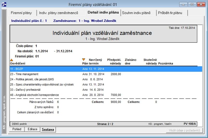This screenshot has width=208, height=138.
Task: Click the date 8. 6. 2014
Action: [x=96, y=79]
